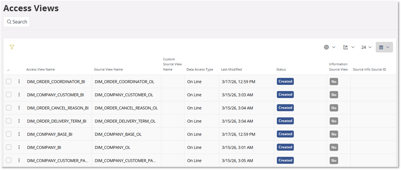Open row actions menu for DIM_COMPANY_BASE_BI
The image size is (401, 170).
pos(19,134)
